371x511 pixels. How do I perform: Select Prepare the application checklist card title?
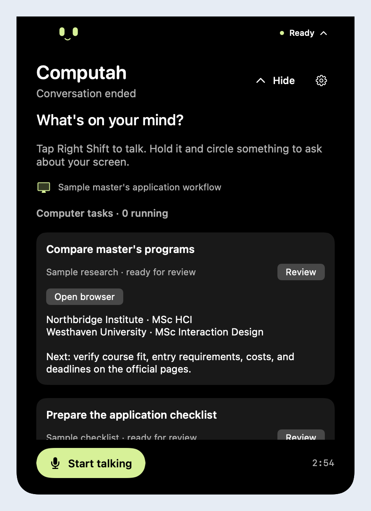pos(131,415)
